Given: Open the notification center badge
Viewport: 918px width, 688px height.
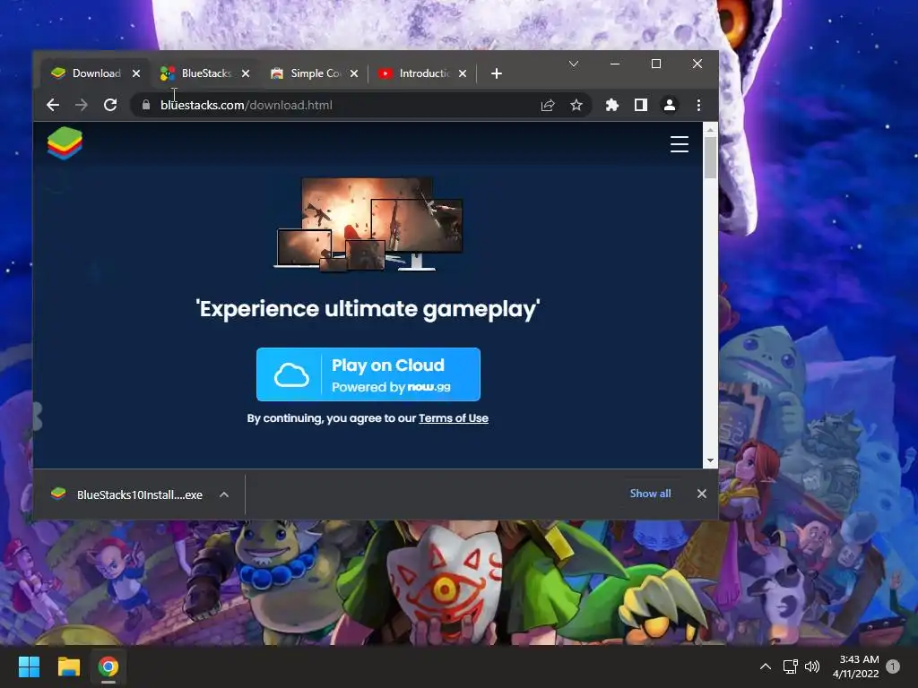Looking at the screenshot, I should (x=893, y=666).
